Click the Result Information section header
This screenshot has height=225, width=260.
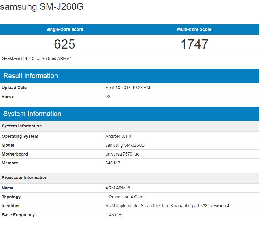pyautogui.click(x=31, y=76)
